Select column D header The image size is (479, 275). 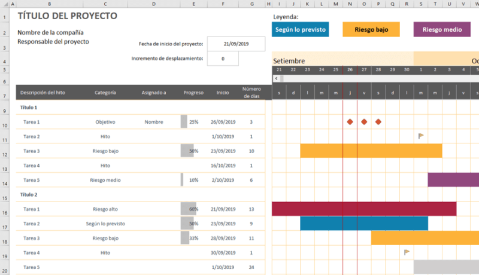[154, 4]
